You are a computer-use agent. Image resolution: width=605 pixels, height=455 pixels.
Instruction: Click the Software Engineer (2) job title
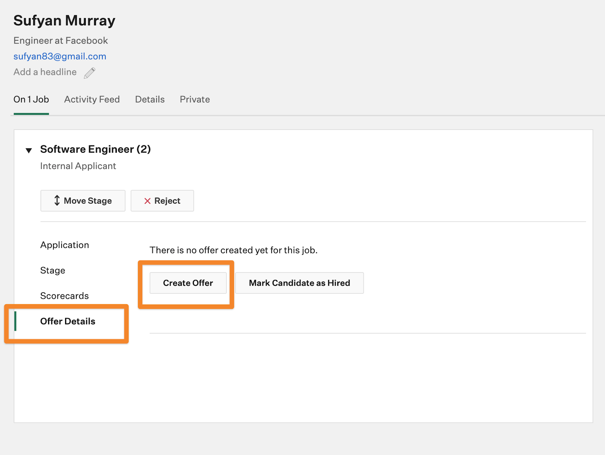coord(95,149)
